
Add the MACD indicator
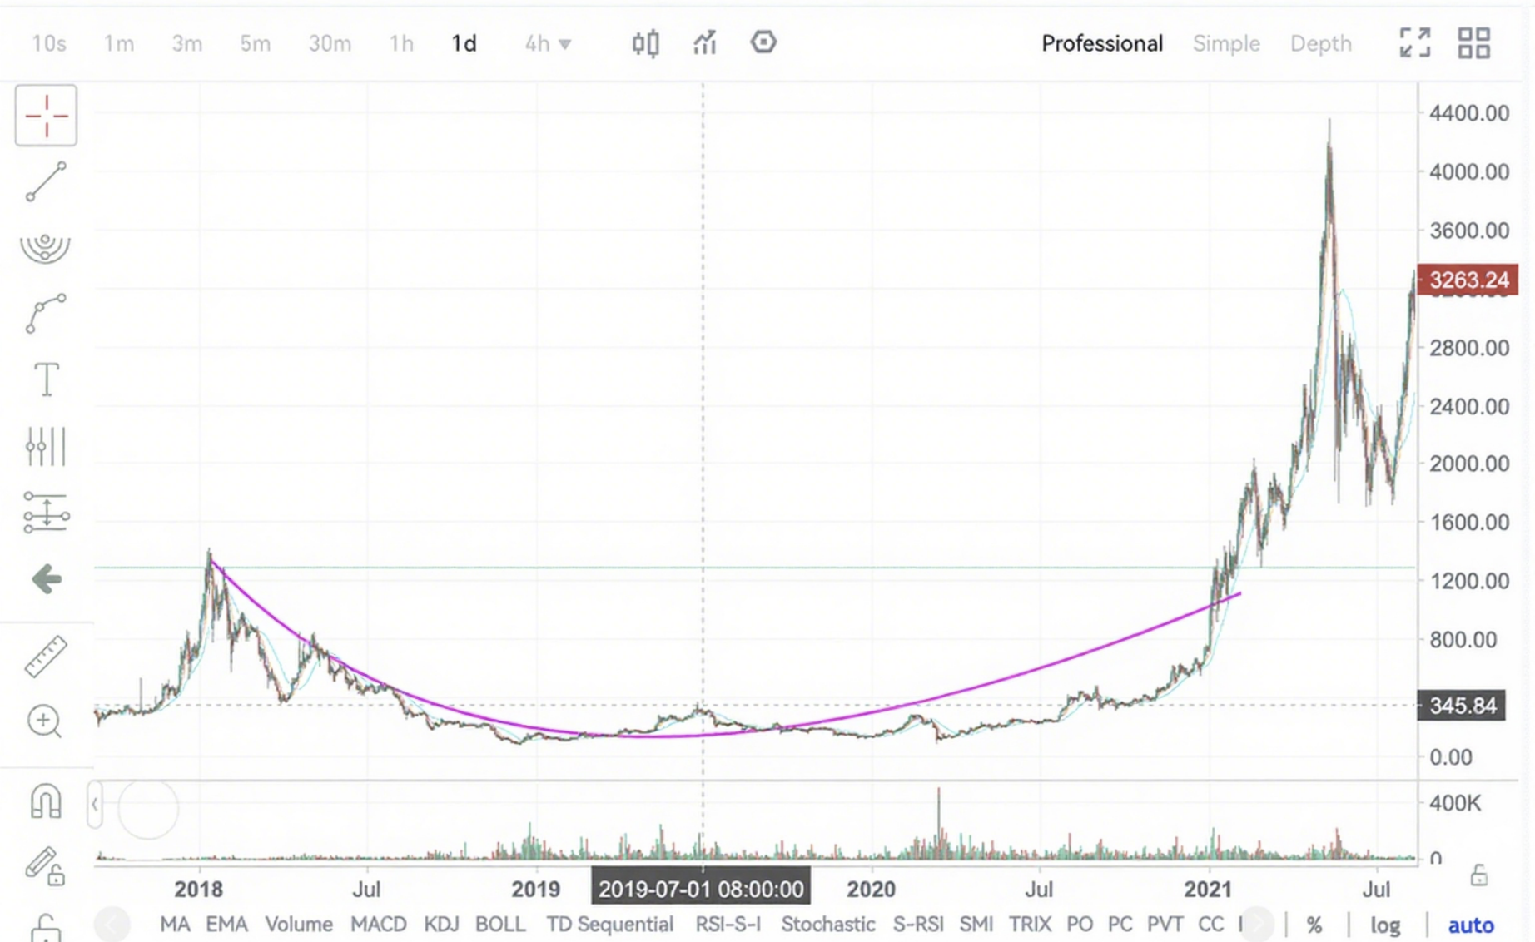(x=378, y=925)
